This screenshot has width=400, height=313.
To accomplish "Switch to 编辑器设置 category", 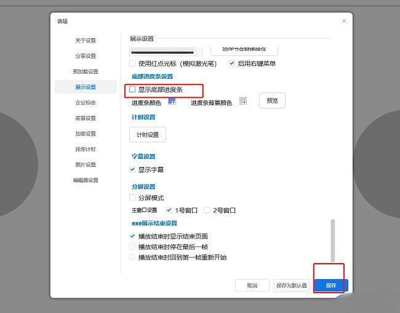I will [86, 180].
